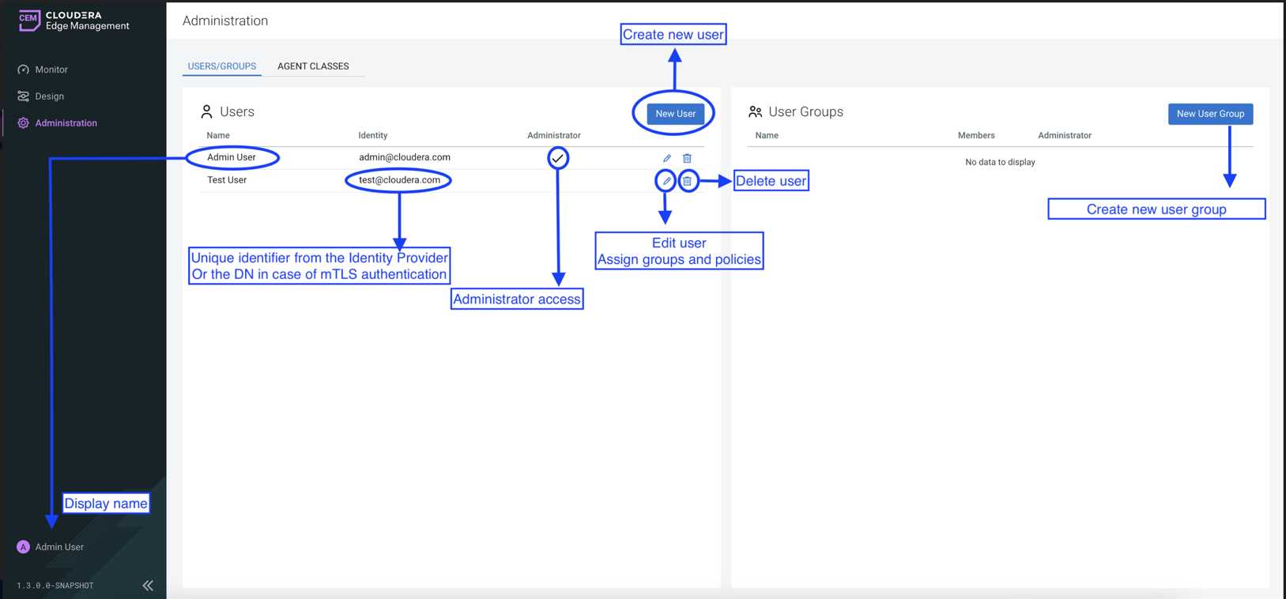The height and width of the screenshot is (599, 1286).
Task: Click the Admin User avatar icon
Action: 23,547
